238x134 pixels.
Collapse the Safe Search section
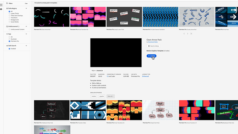[x=26, y=46]
